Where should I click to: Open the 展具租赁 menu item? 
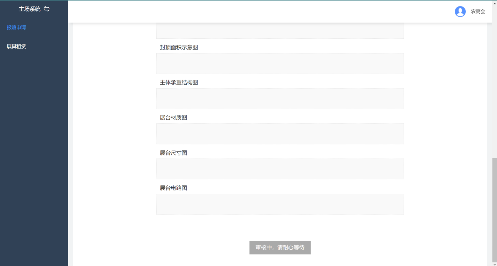pyautogui.click(x=16, y=46)
